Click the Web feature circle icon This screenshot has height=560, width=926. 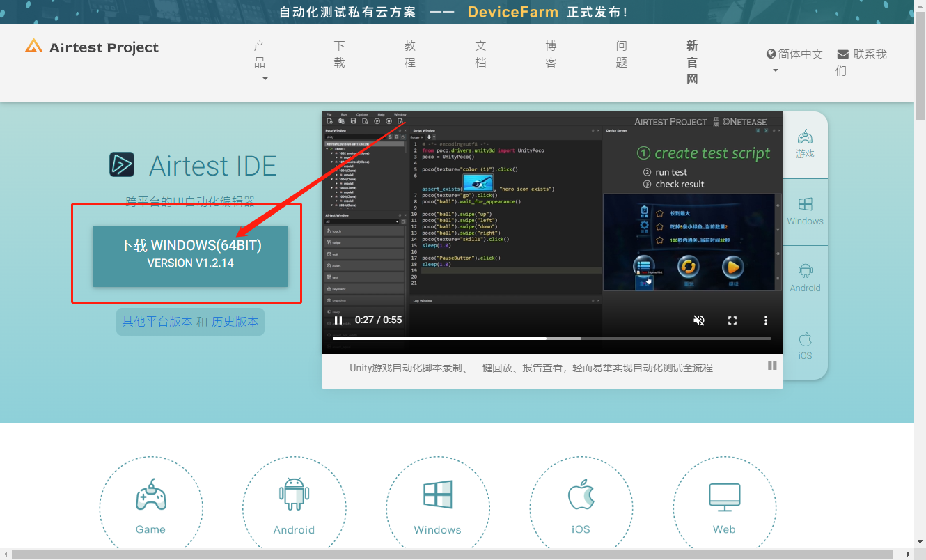(725, 508)
